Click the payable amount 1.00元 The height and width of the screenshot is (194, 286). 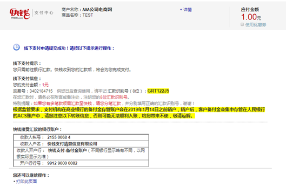coord(251,17)
